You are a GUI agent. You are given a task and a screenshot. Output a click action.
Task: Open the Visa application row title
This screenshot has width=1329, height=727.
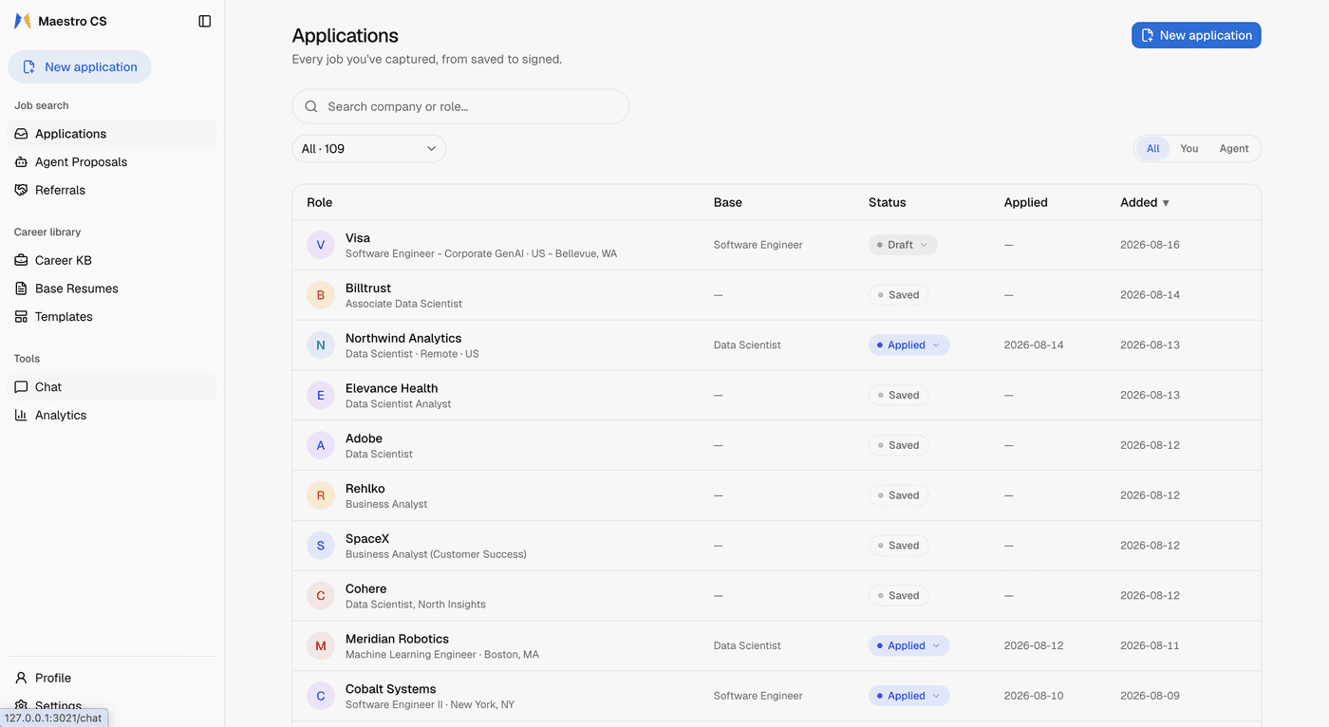click(x=358, y=238)
